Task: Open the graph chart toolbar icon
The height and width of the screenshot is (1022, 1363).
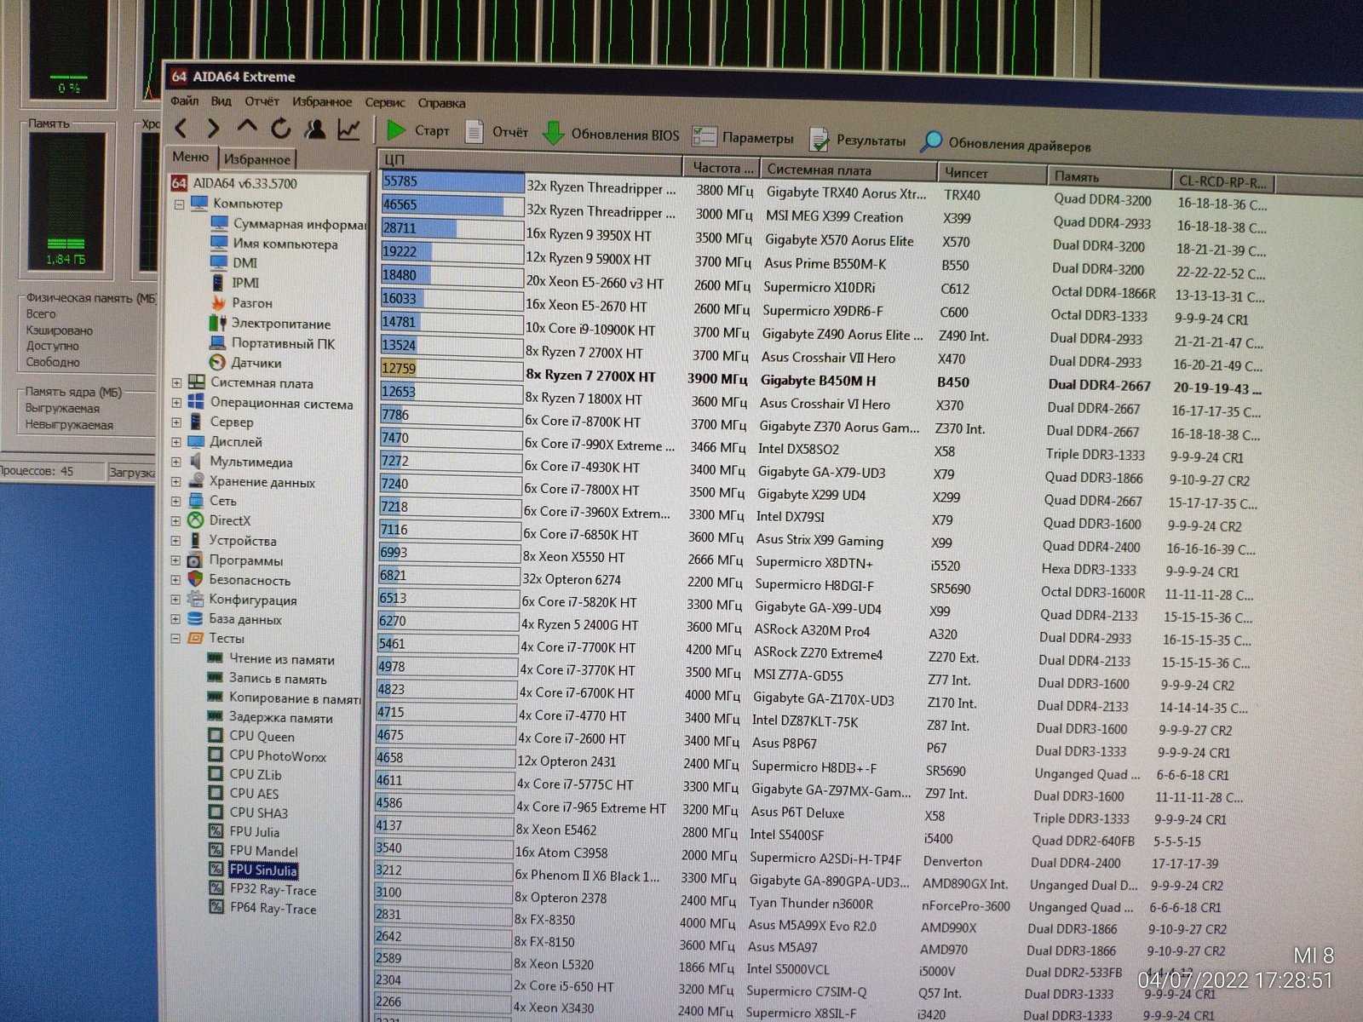Action: [x=348, y=129]
